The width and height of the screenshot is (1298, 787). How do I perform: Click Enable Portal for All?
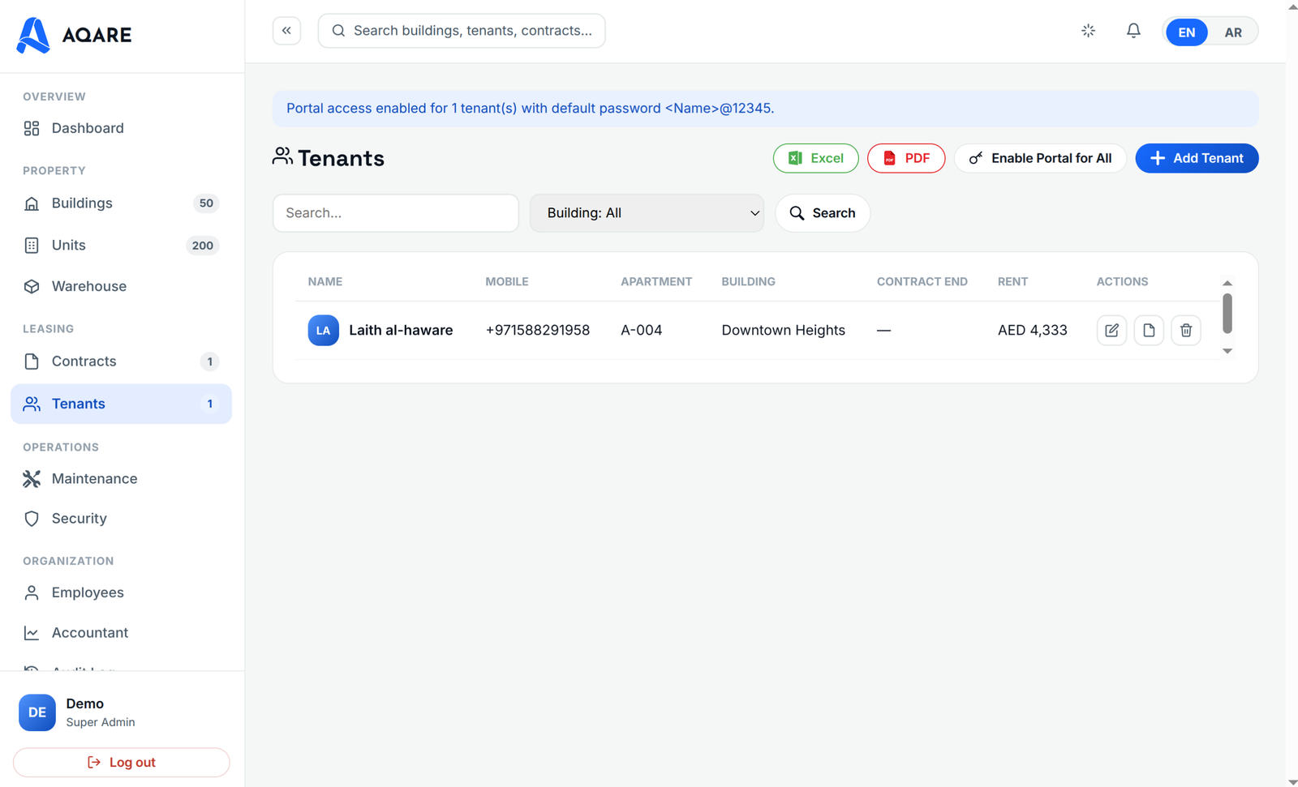click(x=1040, y=158)
